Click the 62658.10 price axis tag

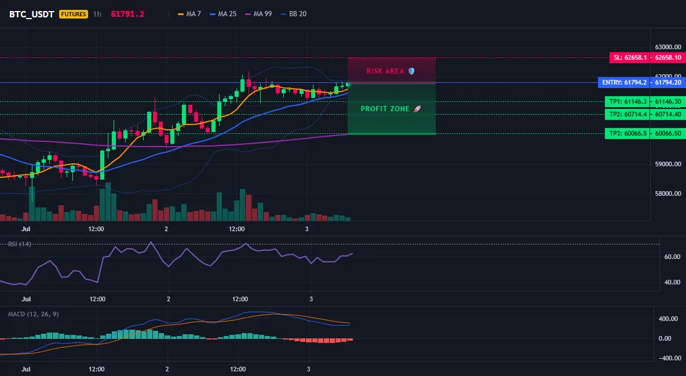[x=668, y=57]
